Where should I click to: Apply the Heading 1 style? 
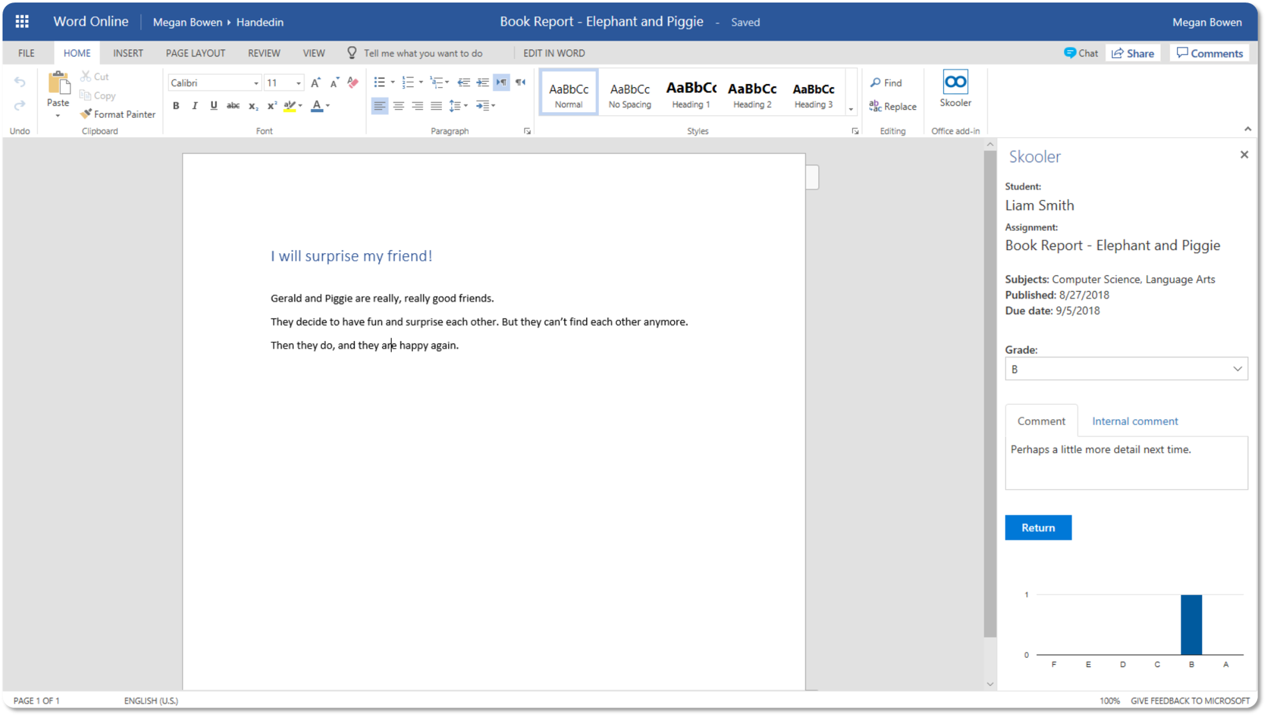click(691, 93)
